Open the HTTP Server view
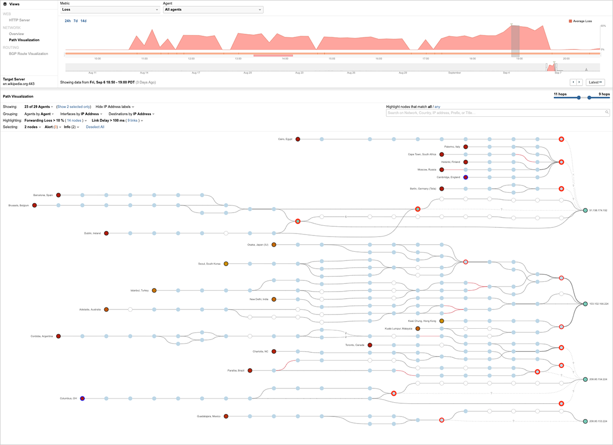This screenshot has width=613, height=445. click(19, 20)
